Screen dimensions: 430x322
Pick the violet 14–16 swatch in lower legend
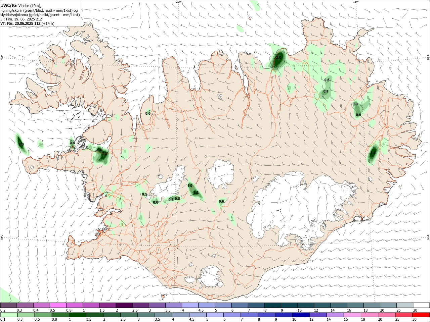point(335,315)
